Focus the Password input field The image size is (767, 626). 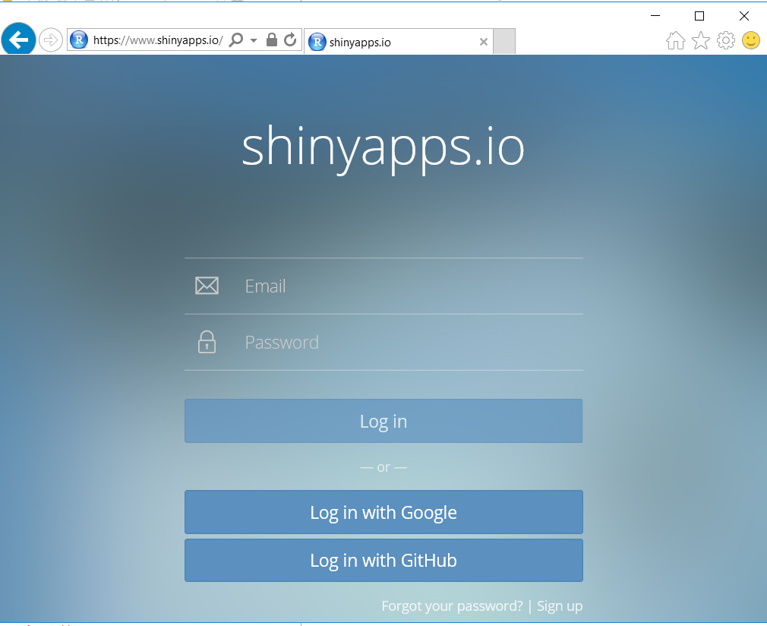(383, 342)
